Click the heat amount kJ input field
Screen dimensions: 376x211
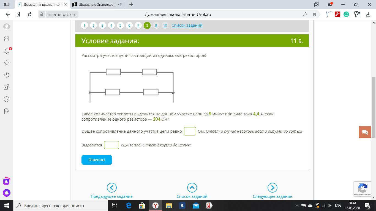[111, 145]
